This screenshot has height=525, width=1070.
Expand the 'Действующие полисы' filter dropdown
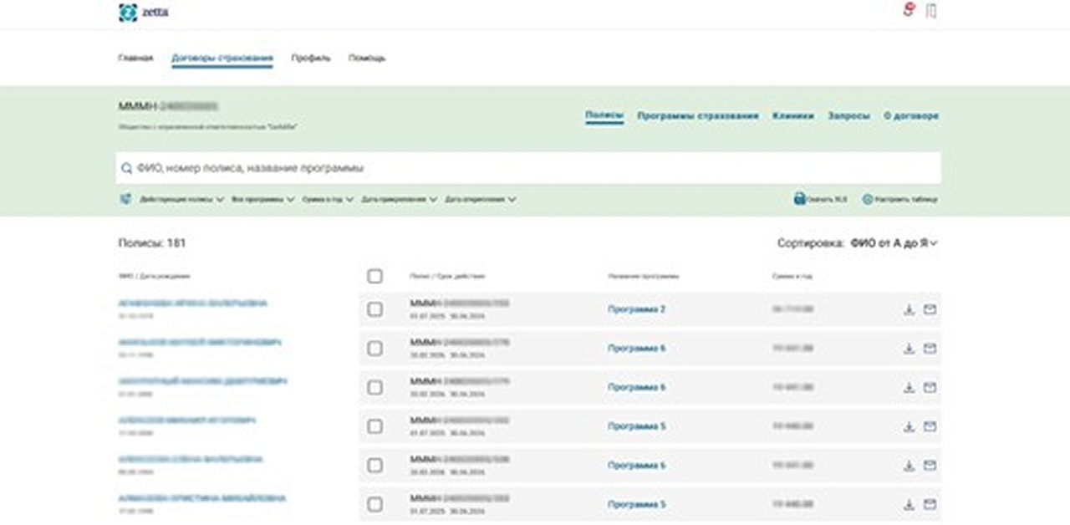pos(181,200)
